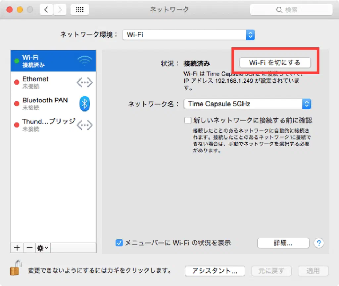Go back using the toolbar back arrow
Screen dimensions: 339x286
pos(46,10)
